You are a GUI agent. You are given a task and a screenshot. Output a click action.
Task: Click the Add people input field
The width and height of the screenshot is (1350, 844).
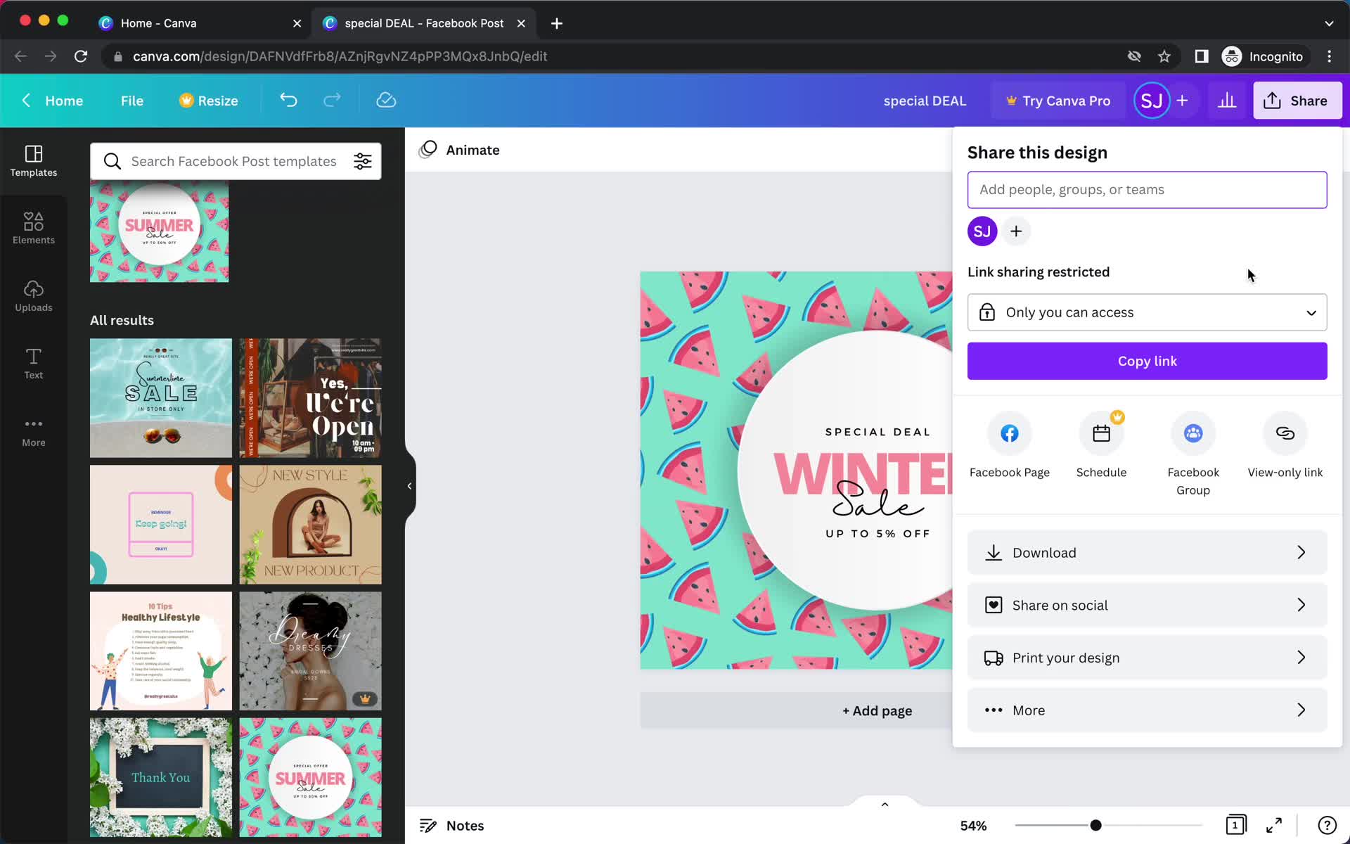coord(1147,190)
